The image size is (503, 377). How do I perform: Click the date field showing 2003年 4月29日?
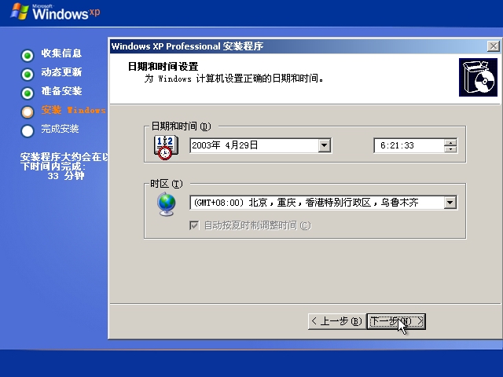253,145
